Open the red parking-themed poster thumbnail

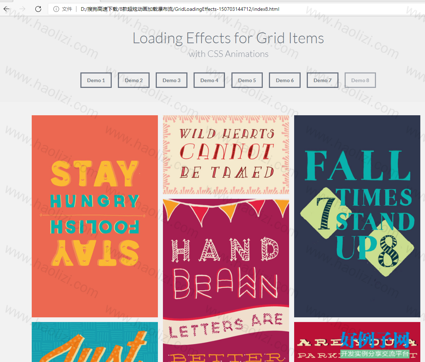(357, 342)
